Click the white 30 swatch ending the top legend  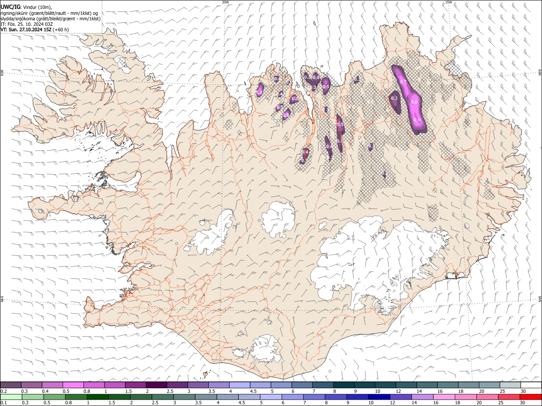[531, 385]
